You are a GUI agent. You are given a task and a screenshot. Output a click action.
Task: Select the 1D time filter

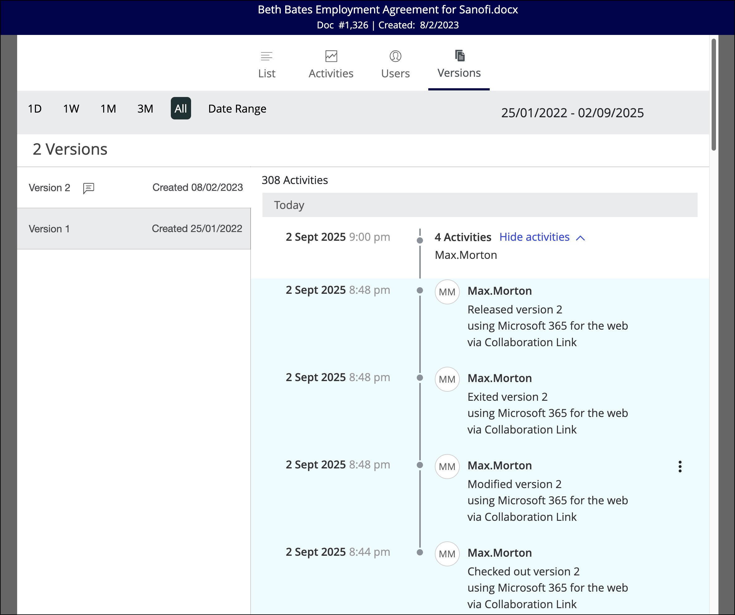[x=35, y=109]
